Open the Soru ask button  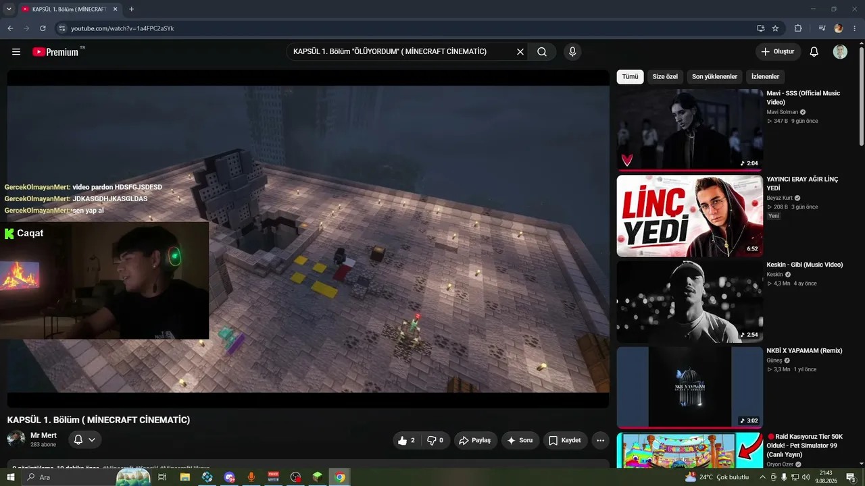click(x=520, y=440)
